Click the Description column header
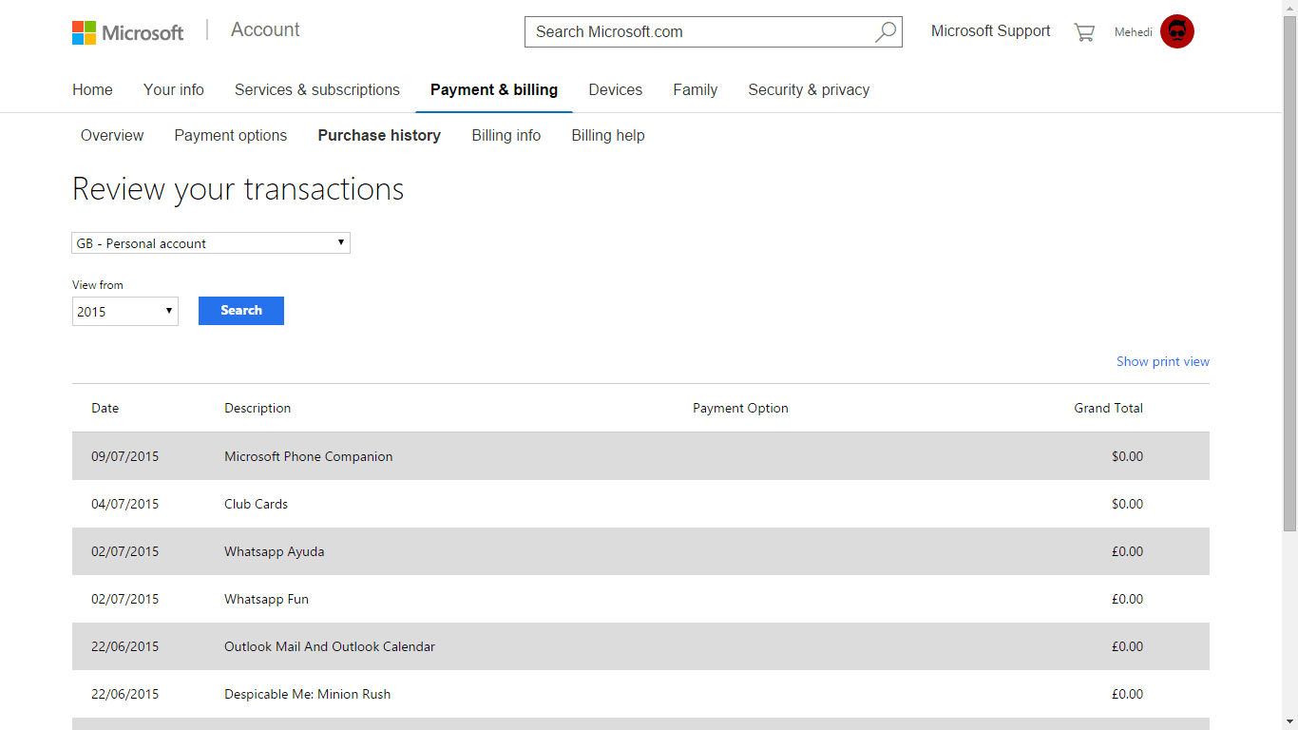Screen dimensions: 1298x730 tap(258, 408)
